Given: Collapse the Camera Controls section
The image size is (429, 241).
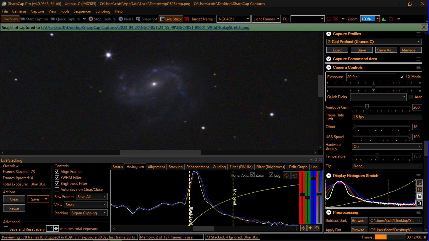Looking at the screenshot, I should tap(329, 67).
